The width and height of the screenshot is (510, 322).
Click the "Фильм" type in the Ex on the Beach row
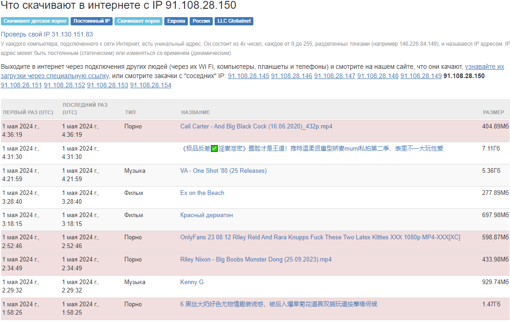[x=133, y=193]
